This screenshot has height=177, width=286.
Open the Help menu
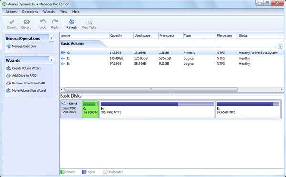click(x=76, y=12)
